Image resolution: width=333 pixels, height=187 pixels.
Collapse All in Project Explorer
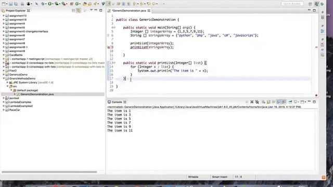coord(73,10)
